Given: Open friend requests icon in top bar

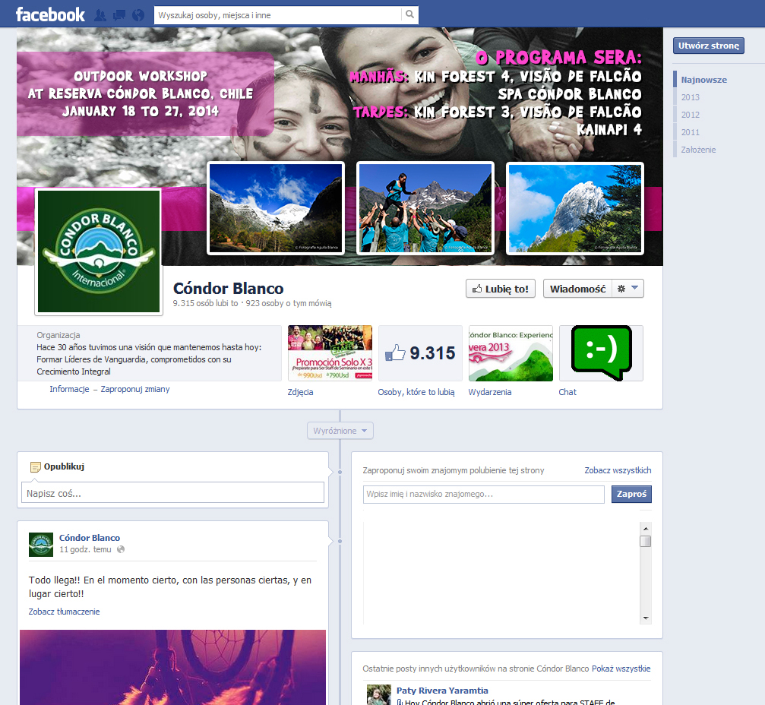Looking at the screenshot, I should 100,15.
